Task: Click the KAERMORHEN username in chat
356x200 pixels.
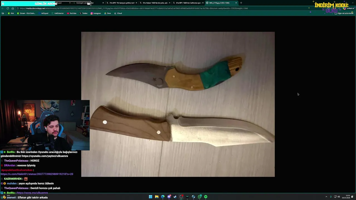Action: point(13,179)
